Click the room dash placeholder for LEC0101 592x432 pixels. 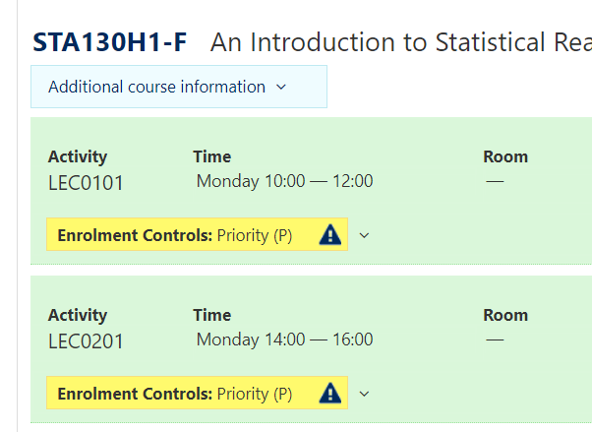click(495, 181)
